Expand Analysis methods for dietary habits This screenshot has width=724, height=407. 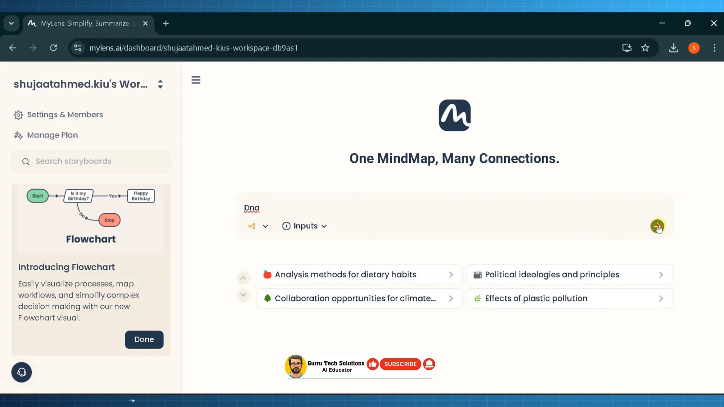pyautogui.click(x=451, y=274)
